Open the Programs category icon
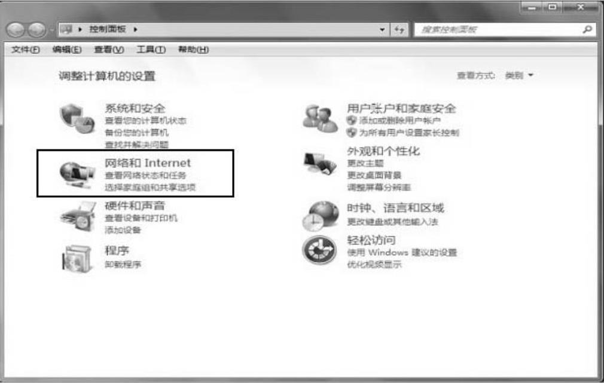Image resolution: width=604 pixels, height=383 pixels. pyautogui.click(x=77, y=259)
